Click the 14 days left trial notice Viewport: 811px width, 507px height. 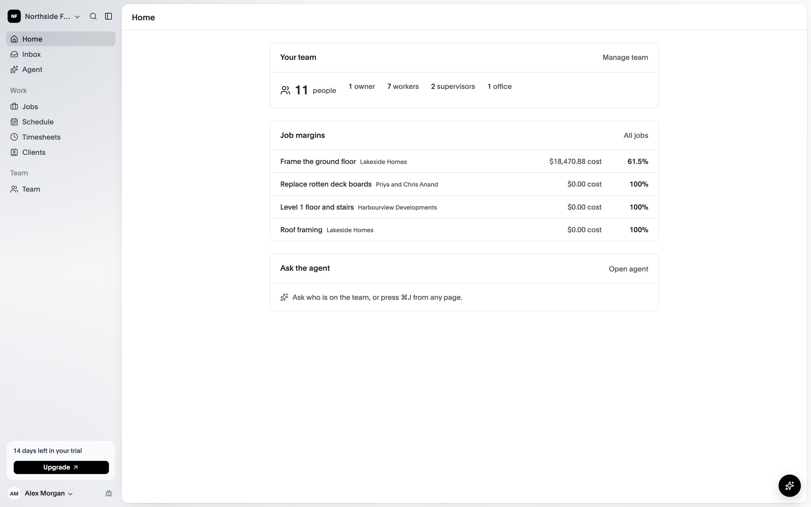pos(48,451)
